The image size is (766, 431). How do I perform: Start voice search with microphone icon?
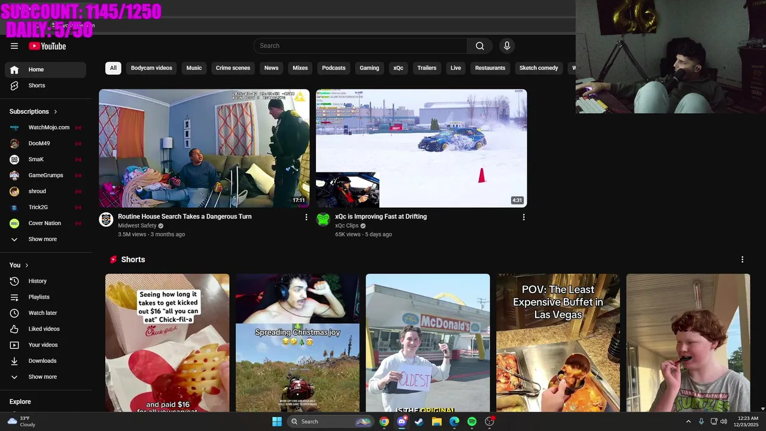(x=507, y=46)
